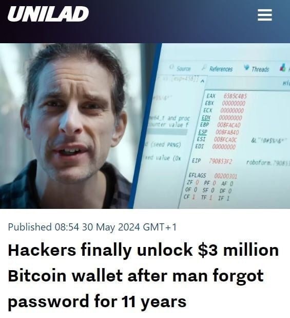The image size is (290, 318).
Task: Toggle the CF flag value
Action: 194,197
